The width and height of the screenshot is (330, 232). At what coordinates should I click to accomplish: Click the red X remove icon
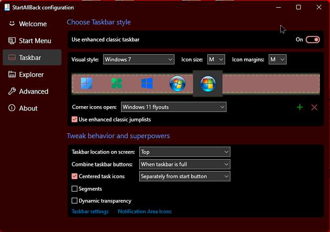tap(314, 107)
